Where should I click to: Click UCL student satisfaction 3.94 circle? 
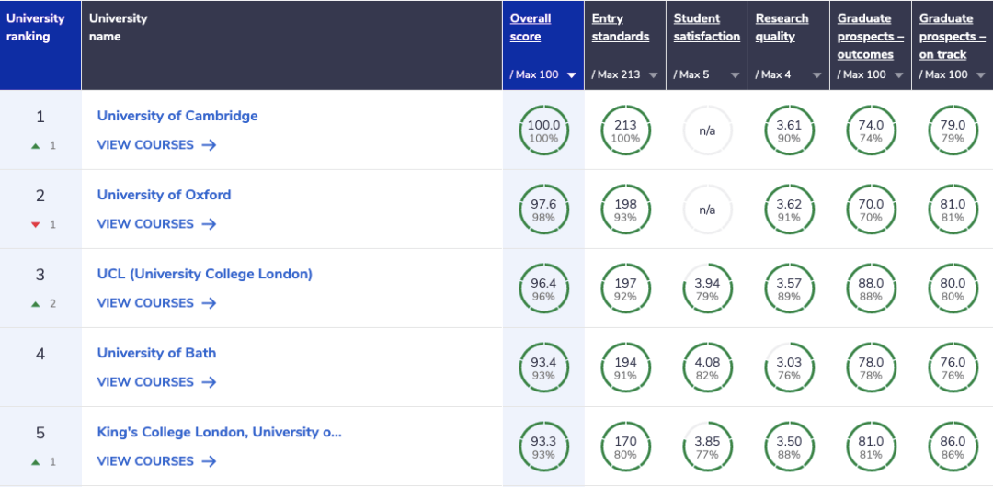(x=707, y=289)
